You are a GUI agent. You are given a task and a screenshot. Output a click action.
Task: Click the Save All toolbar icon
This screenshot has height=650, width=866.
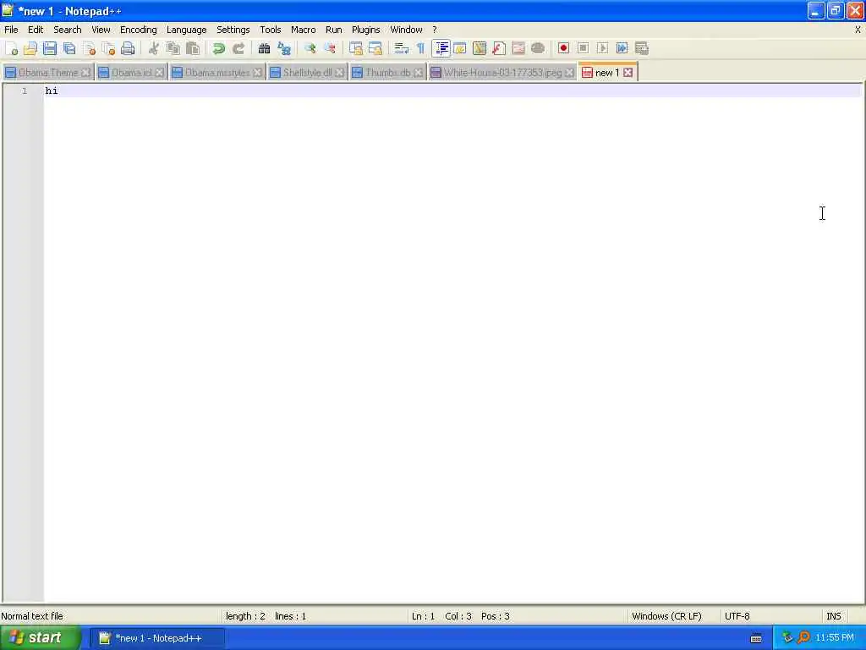click(69, 48)
